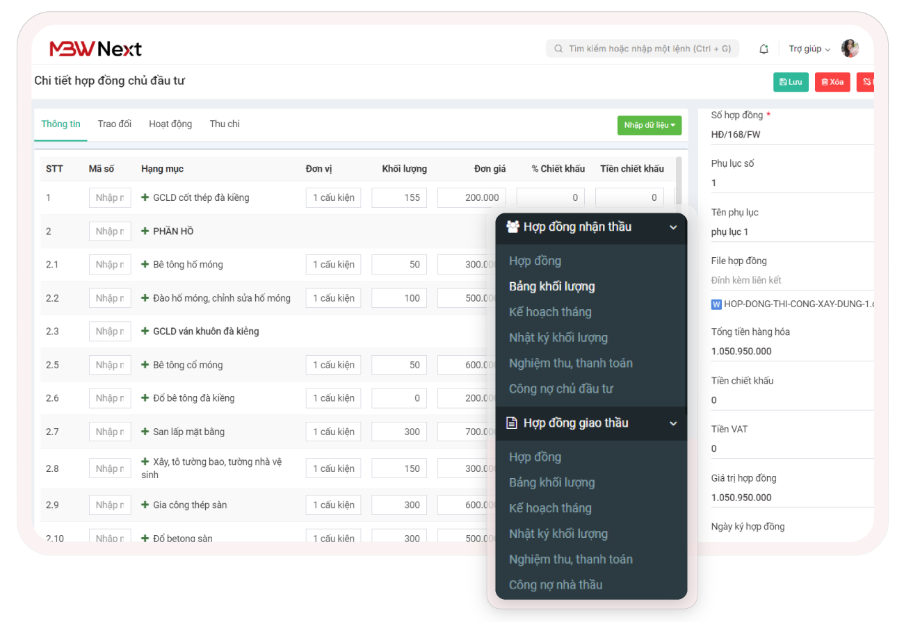
Task: Open the Nhập dữ liệu dropdown
Action: (x=649, y=125)
